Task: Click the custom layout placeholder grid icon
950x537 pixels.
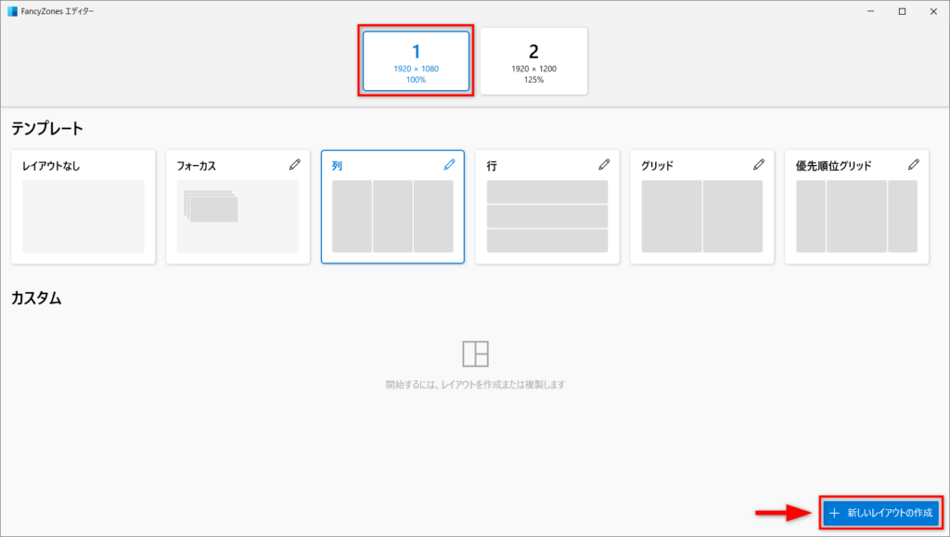Action: click(x=475, y=353)
